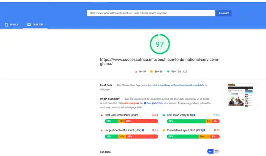Select the DESKTOP tab
Image resolution: width=266 pixels, height=156 pixels.
point(35,25)
